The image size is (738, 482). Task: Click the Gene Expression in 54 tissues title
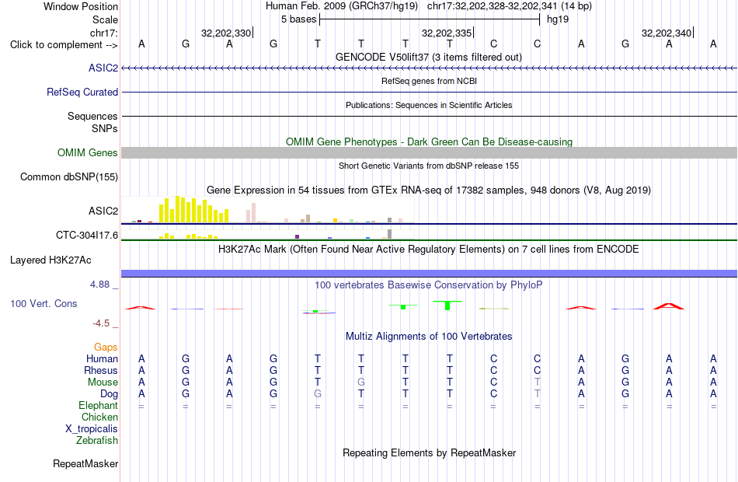[428, 190]
